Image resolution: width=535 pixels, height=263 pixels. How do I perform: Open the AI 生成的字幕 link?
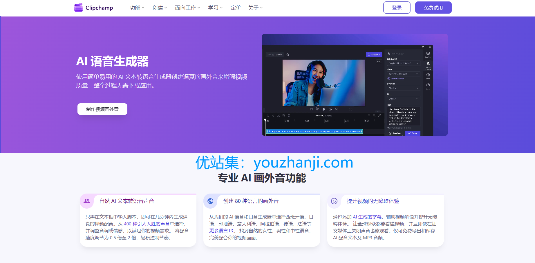tap(367, 217)
